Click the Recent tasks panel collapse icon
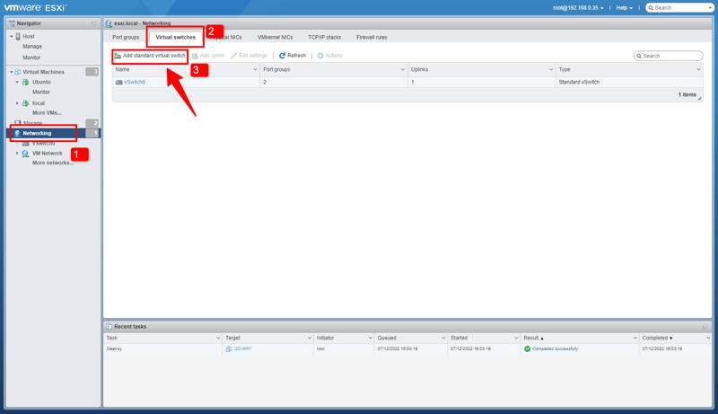This screenshot has width=718, height=414. pos(705,327)
